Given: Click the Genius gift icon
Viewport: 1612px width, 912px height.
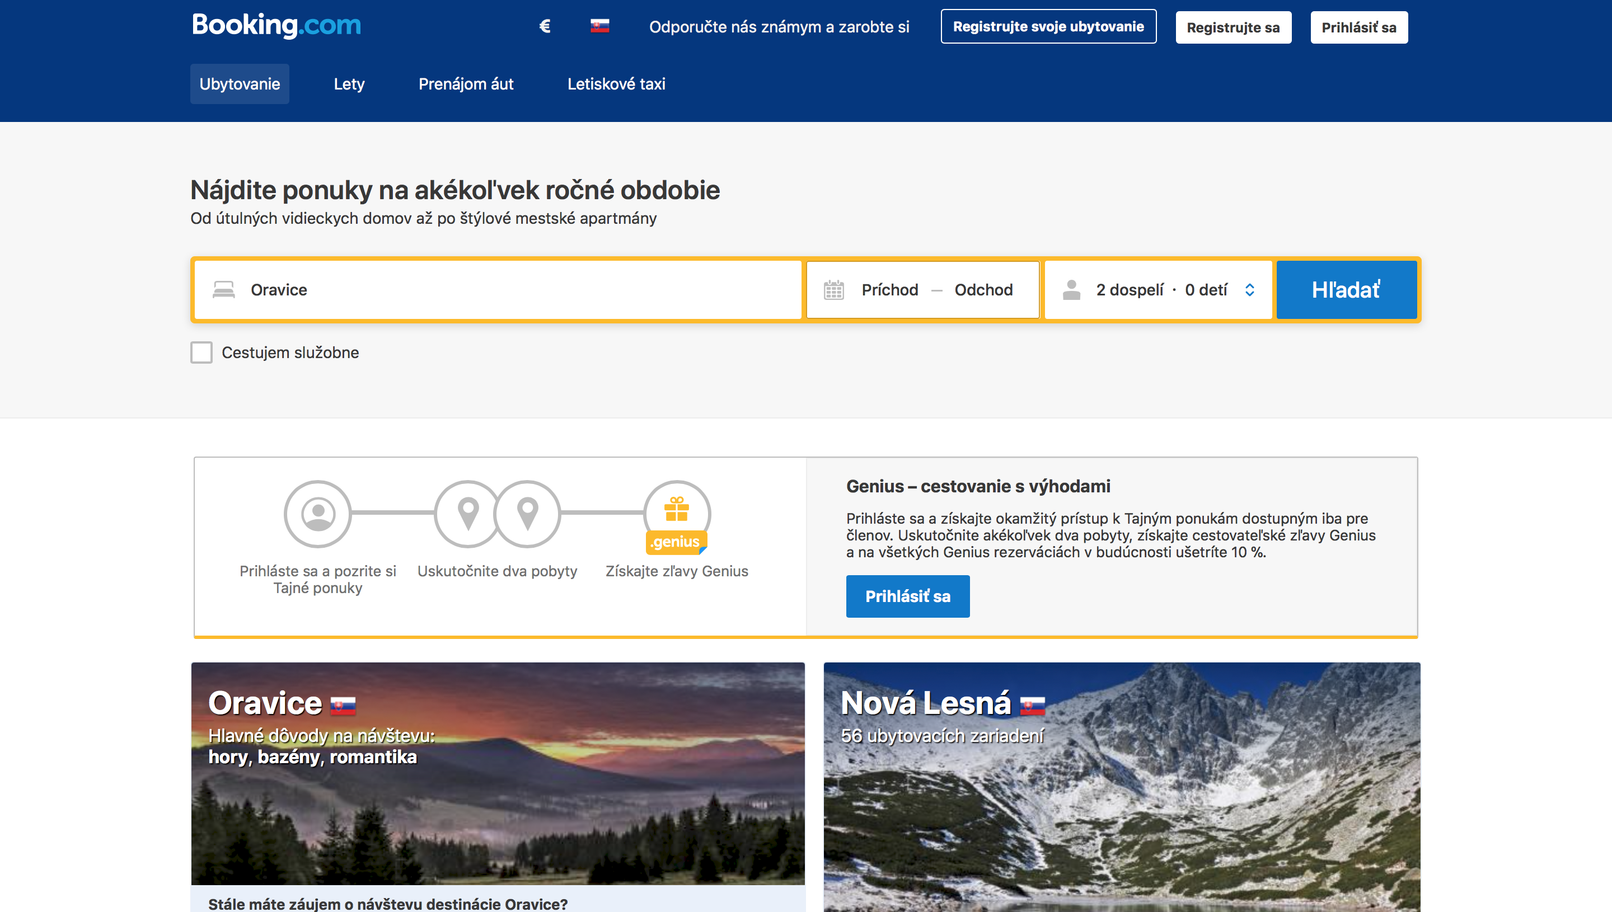Looking at the screenshot, I should [677, 510].
